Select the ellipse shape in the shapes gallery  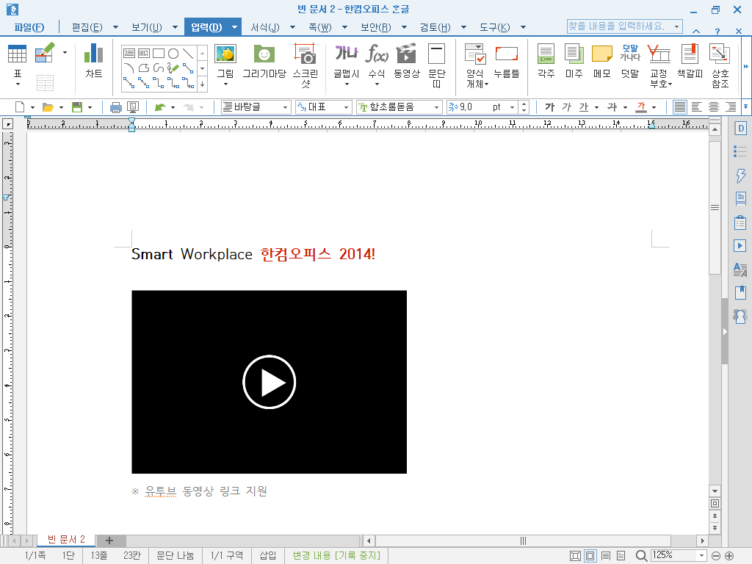(x=173, y=53)
